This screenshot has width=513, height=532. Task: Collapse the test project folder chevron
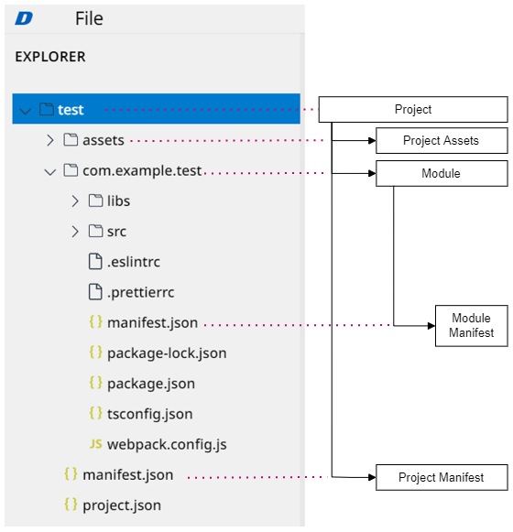tap(25, 111)
